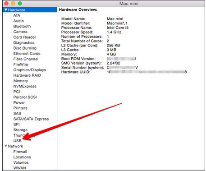Viewport: 206px width, 171px height.
Task: Select Power in the sidebar
Action: (x=19, y=102)
